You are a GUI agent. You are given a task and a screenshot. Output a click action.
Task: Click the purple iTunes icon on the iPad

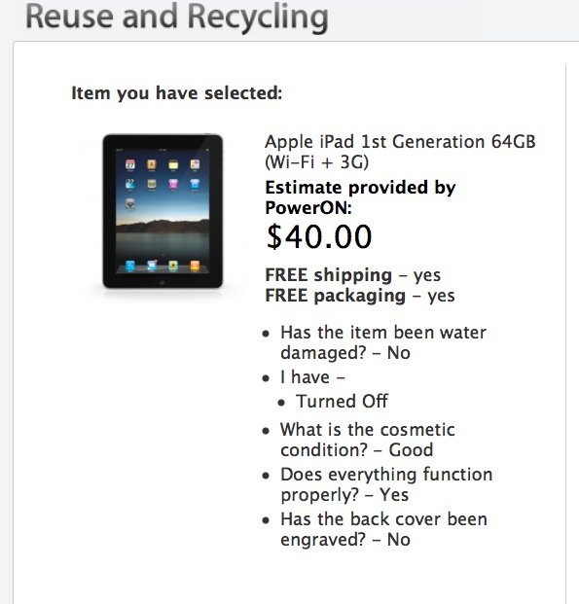[173, 184]
